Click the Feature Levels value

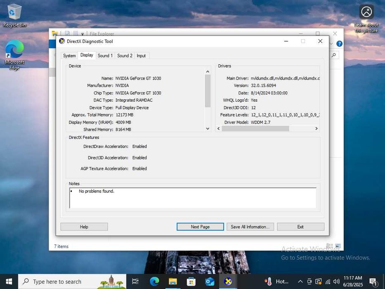(x=285, y=115)
